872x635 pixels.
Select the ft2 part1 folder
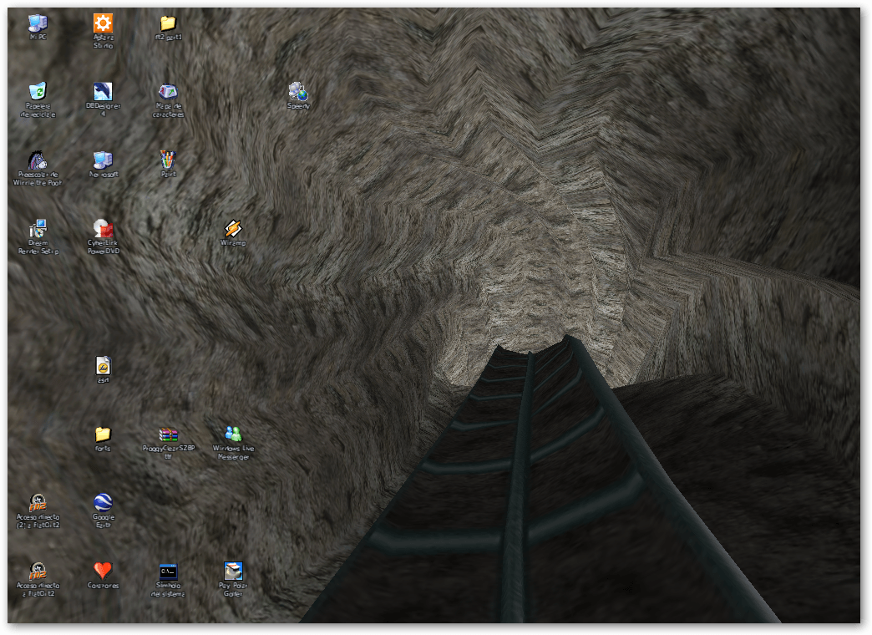pos(168,24)
